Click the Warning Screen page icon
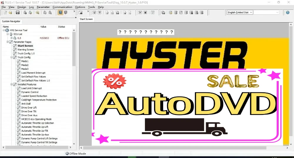The image size is (294, 158). point(15,50)
